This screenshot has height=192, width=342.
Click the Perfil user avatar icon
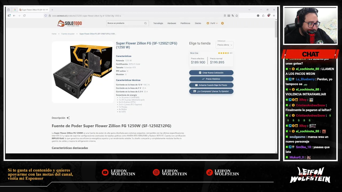tap(208, 23)
